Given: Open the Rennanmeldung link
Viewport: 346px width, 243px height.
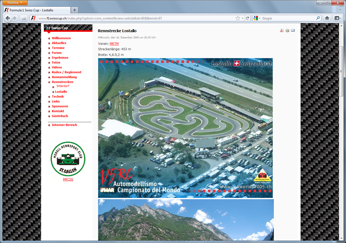Looking at the screenshot, I should [x=64, y=77].
